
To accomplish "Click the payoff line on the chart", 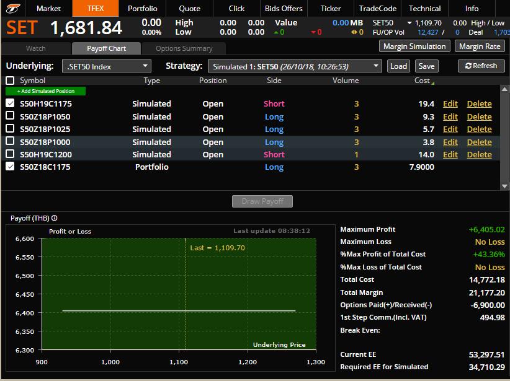I will coord(179,310).
